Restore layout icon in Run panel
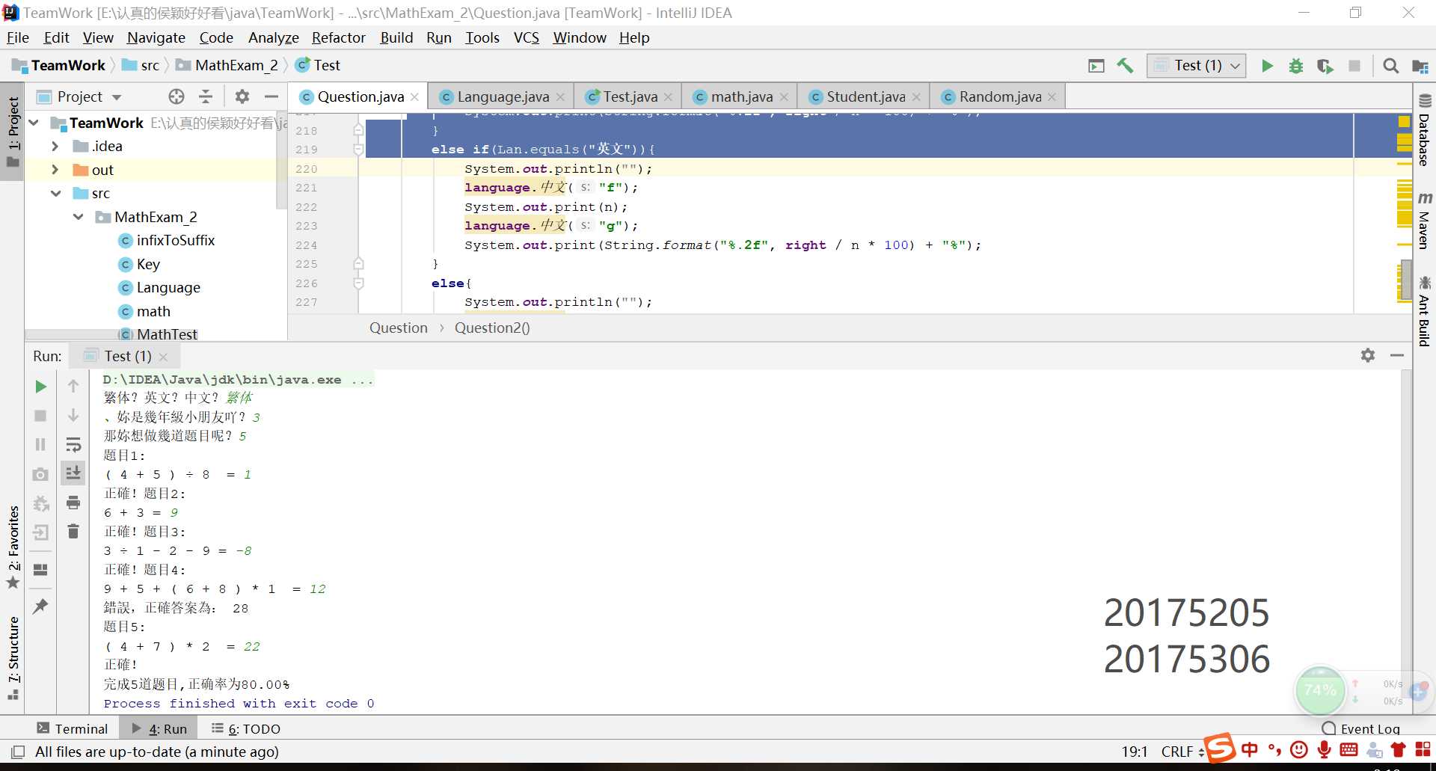 [40, 570]
